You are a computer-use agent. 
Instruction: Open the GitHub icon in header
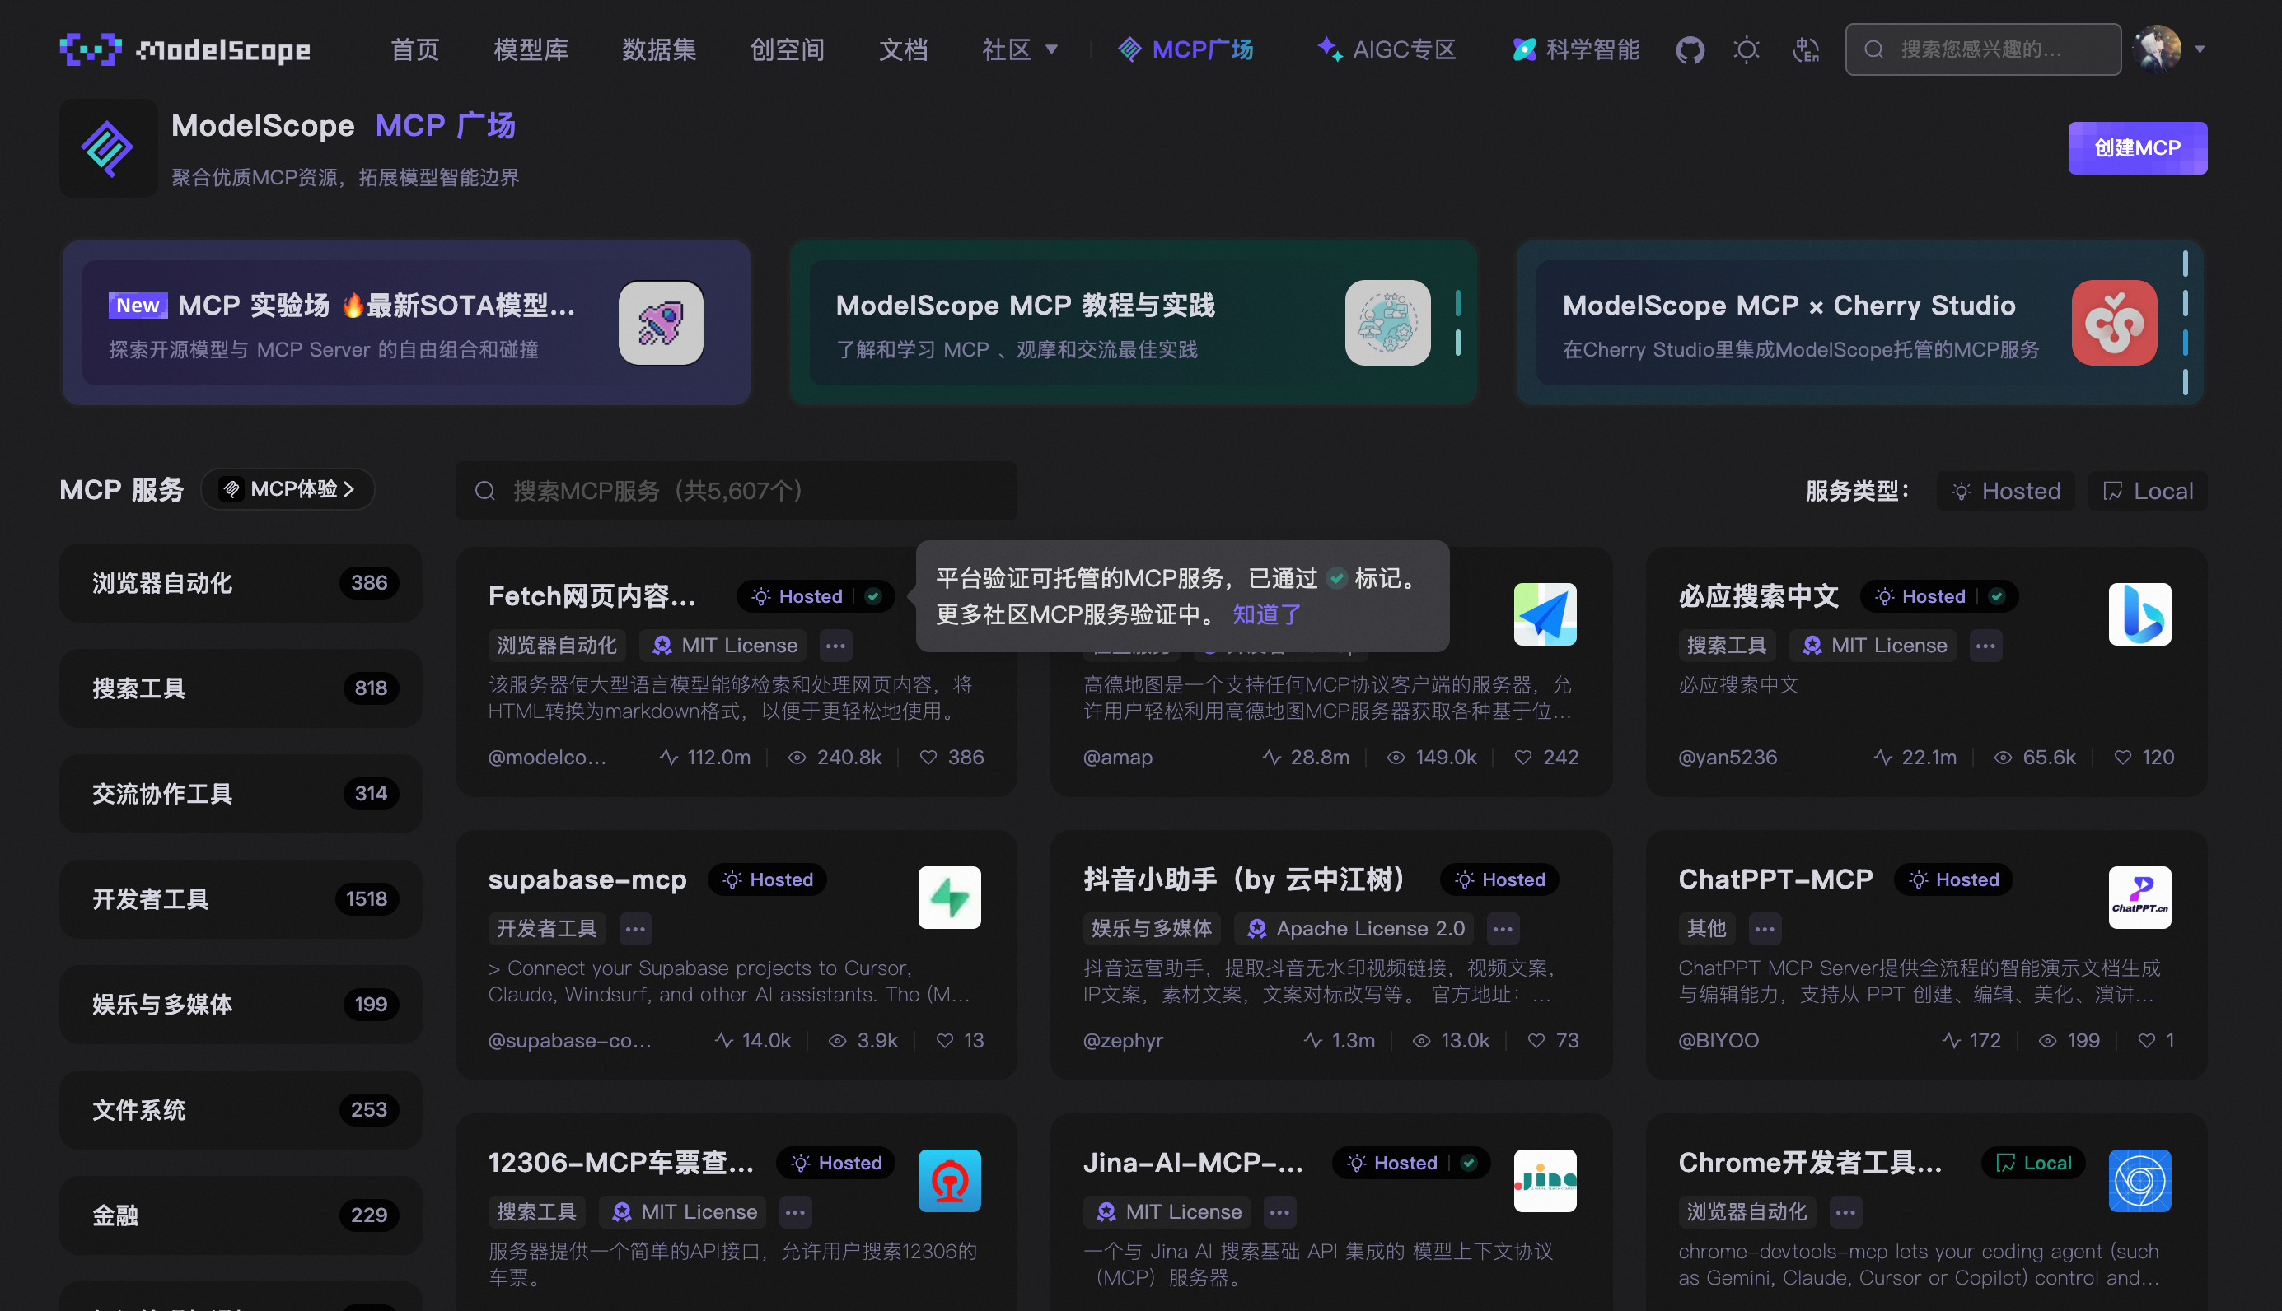(x=1690, y=49)
